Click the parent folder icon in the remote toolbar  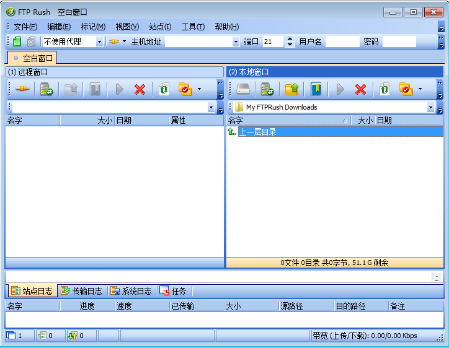pos(71,89)
